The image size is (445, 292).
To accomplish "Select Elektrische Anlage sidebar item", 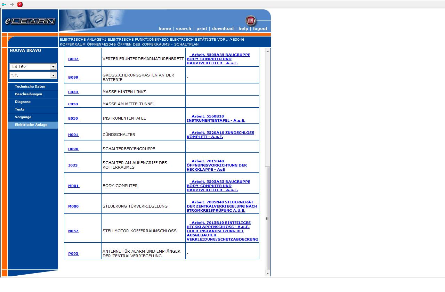I will [x=31, y=125].
